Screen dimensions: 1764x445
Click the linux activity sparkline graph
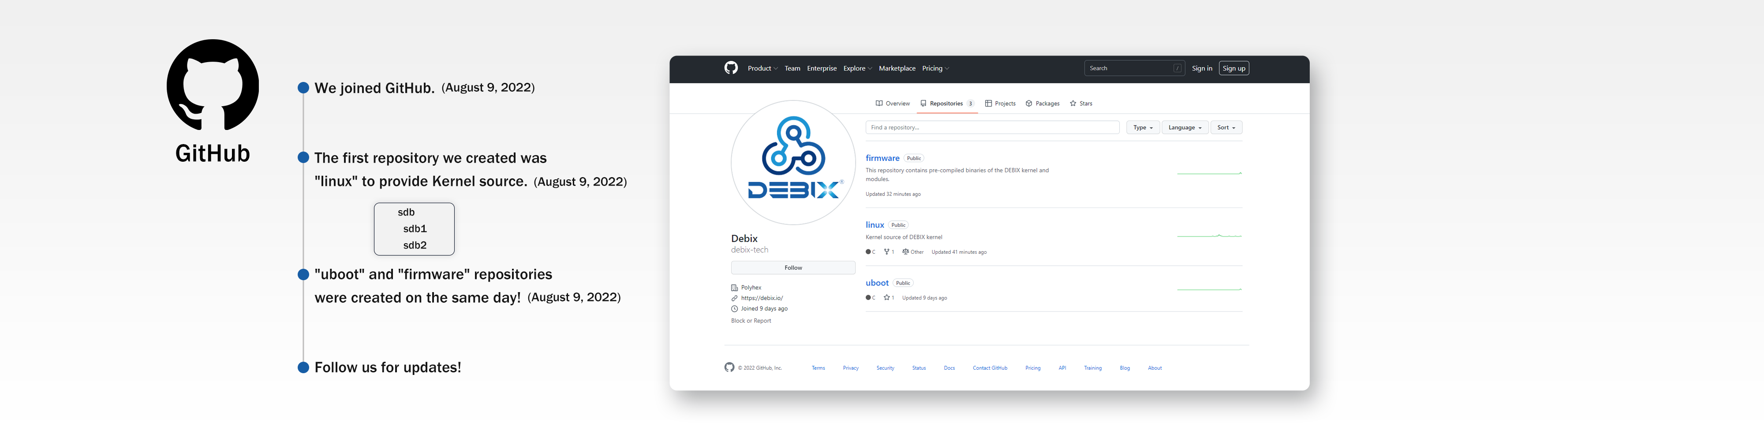coord(1209,236)
